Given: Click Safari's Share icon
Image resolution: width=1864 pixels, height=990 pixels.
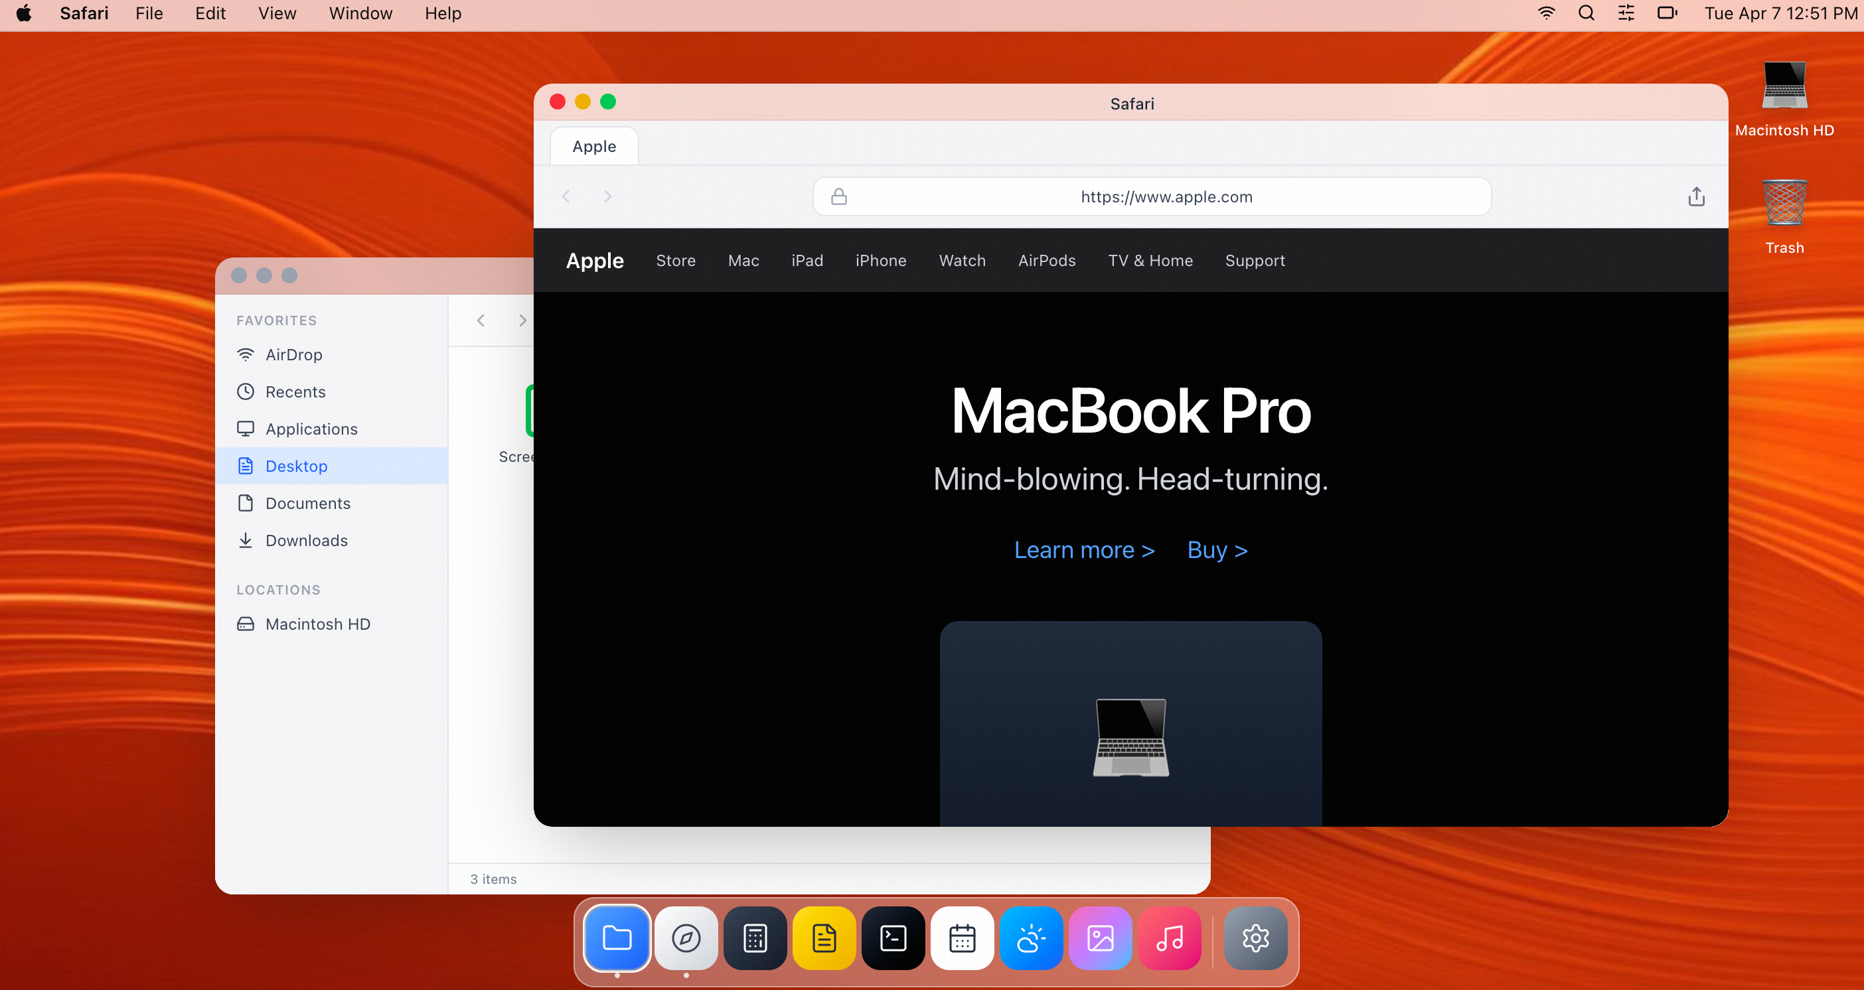Looking at the screenshot, I should (1696, 196).
